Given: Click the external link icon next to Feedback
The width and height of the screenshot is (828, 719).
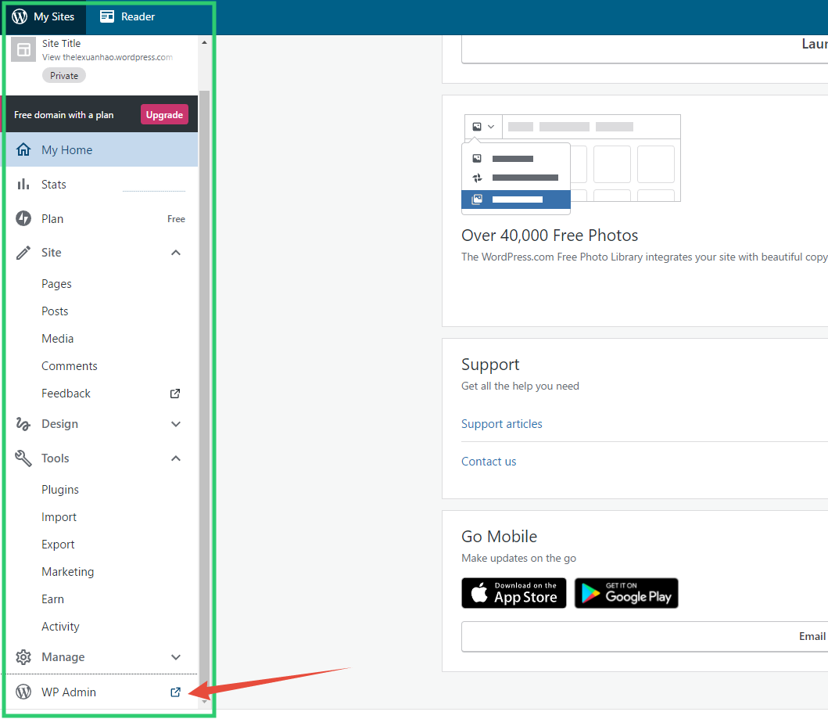Looking at the screenshot, I should 175,394.
